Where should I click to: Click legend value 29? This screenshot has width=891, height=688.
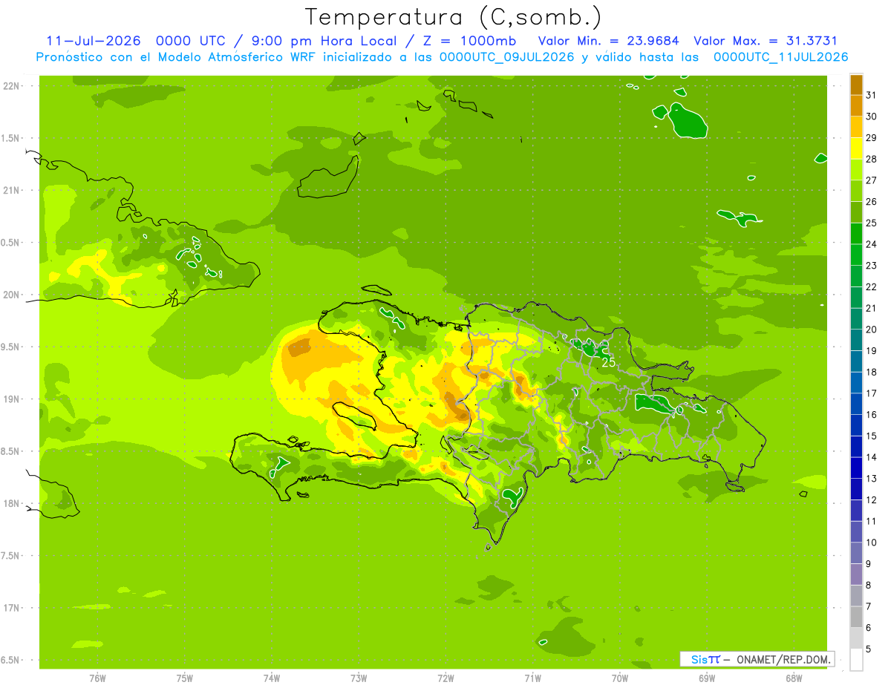[x=872, y=138]
